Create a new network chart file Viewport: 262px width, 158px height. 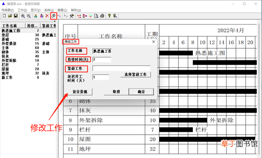click(x=5, y=16)
